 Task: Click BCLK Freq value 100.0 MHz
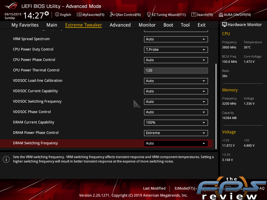(229, 62)
